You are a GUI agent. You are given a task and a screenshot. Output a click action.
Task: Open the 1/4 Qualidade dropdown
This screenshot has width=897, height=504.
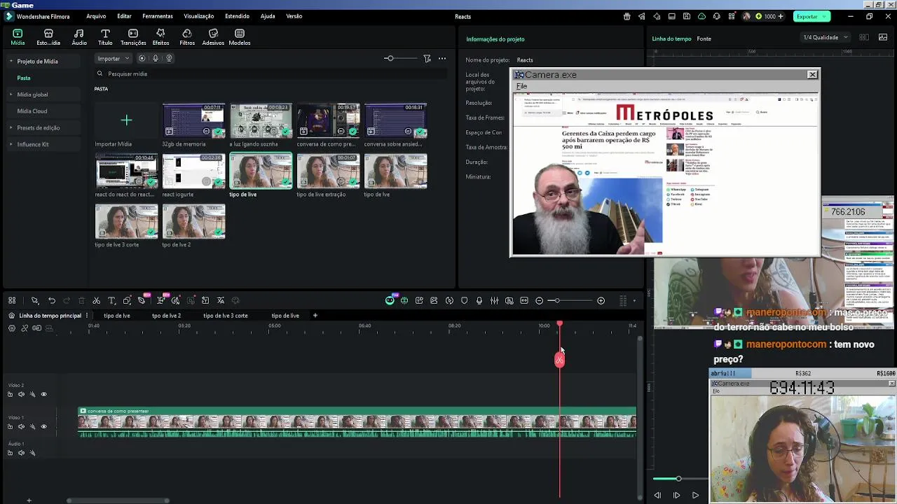[x=825, y=37]
